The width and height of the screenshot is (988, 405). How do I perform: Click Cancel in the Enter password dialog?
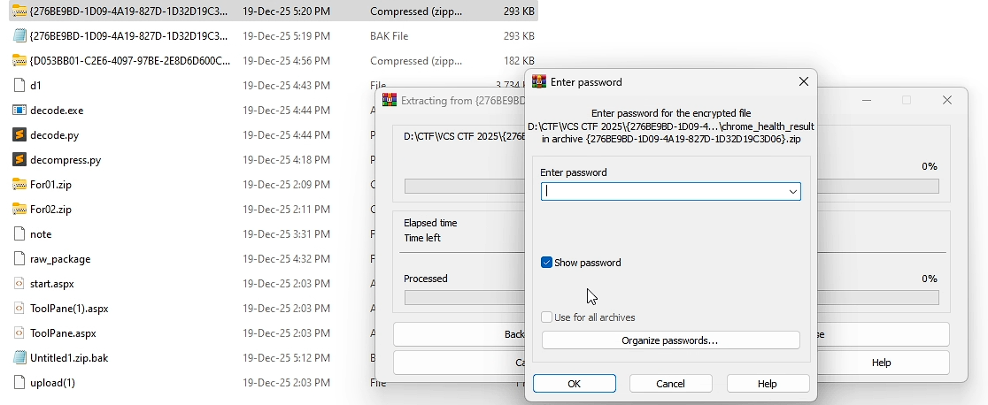tap(670, 384)
